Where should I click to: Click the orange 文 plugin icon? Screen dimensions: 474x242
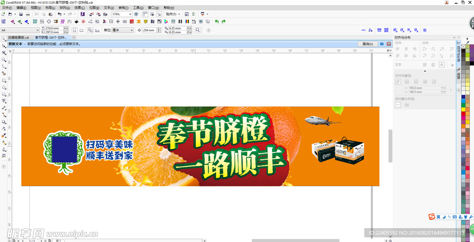[139, 21]
